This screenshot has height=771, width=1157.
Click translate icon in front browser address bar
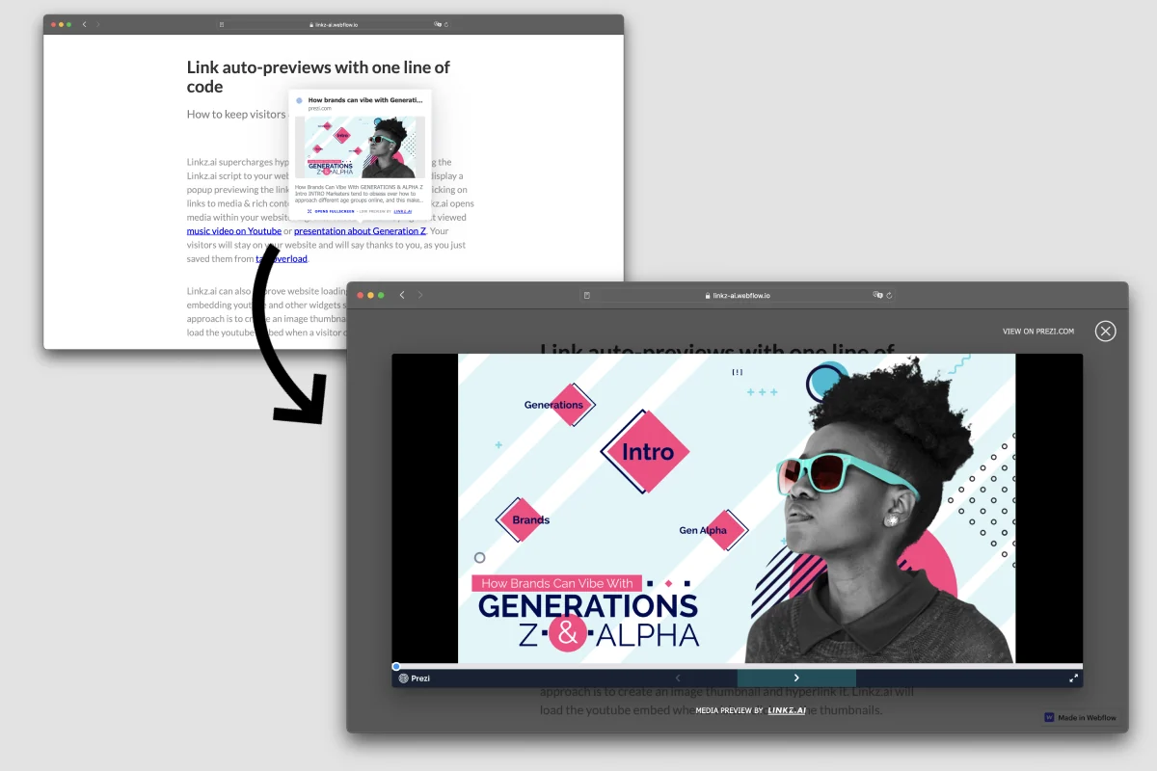877,295
